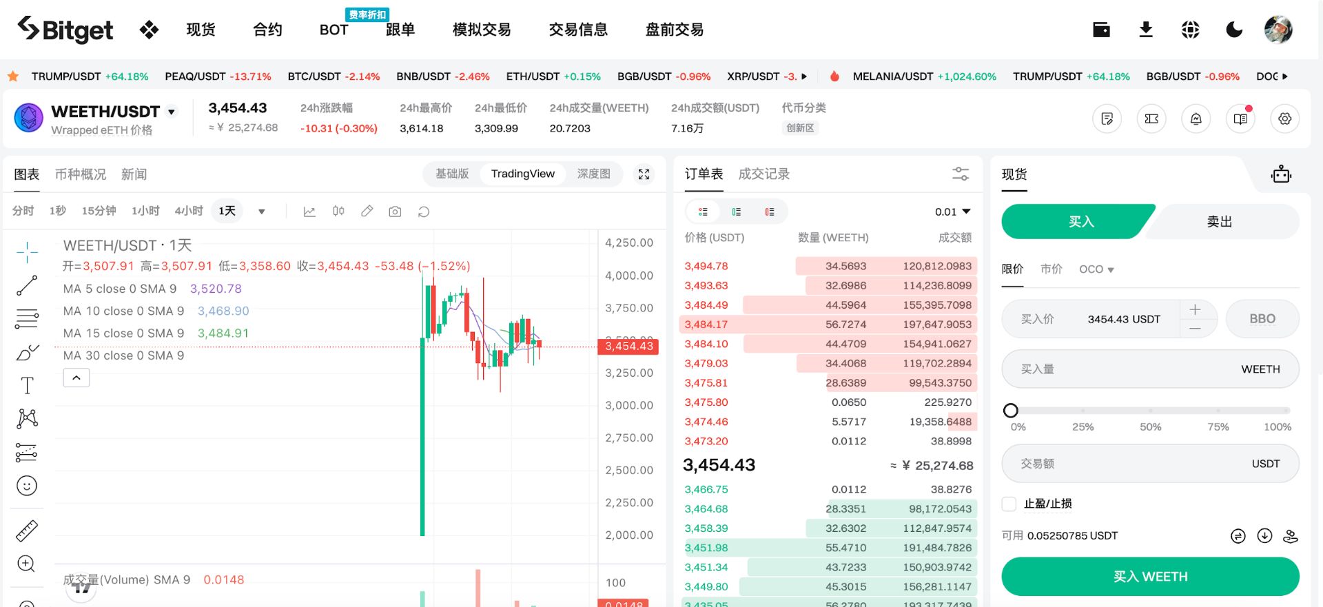Reset the chart refresh icon
The height and width of the screenshot is (607, 1323).
pos(424,212)
